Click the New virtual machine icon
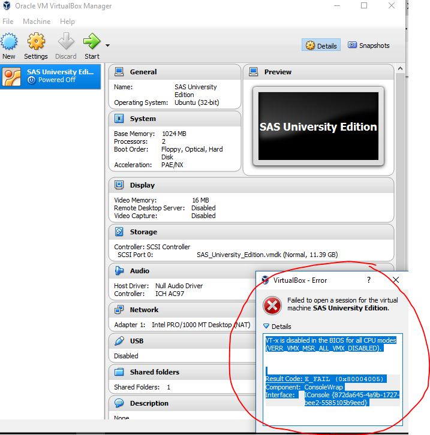 pos(9,41)
